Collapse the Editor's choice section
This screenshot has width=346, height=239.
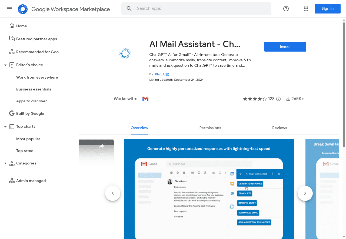coord(5,65)
